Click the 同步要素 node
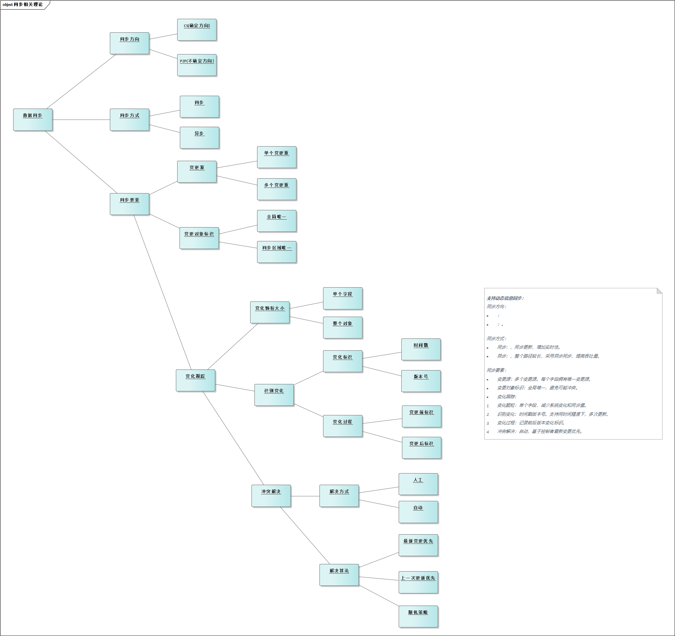This screenshot has height=636, width=675. 129,204
